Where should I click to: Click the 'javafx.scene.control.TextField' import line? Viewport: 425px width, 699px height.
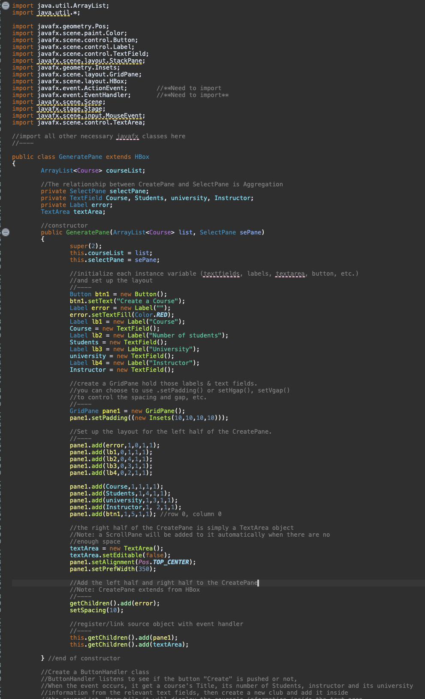click(81, 54)
